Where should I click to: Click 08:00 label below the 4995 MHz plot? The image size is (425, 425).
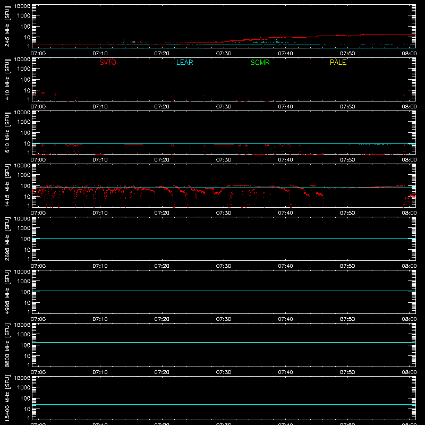click(409, 319)
